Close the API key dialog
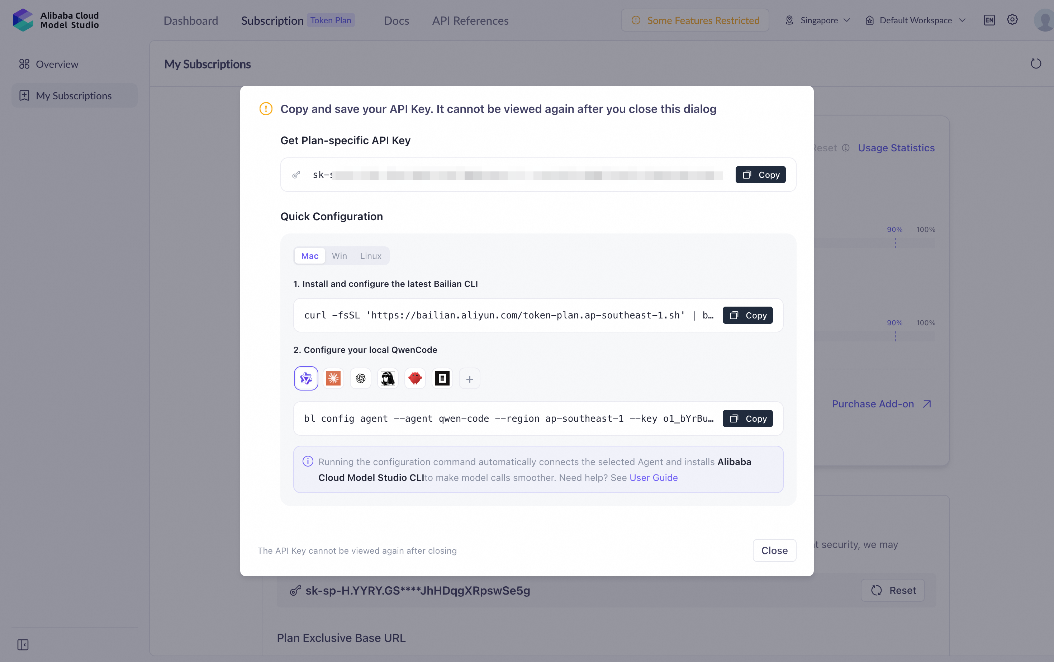The width and height of the screenshot is (1054, 662). point(774,550)
